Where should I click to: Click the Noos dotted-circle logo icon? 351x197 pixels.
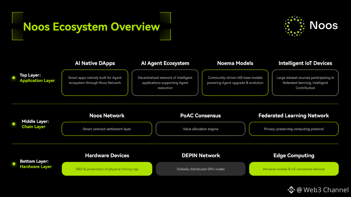[x=295, y=26]
